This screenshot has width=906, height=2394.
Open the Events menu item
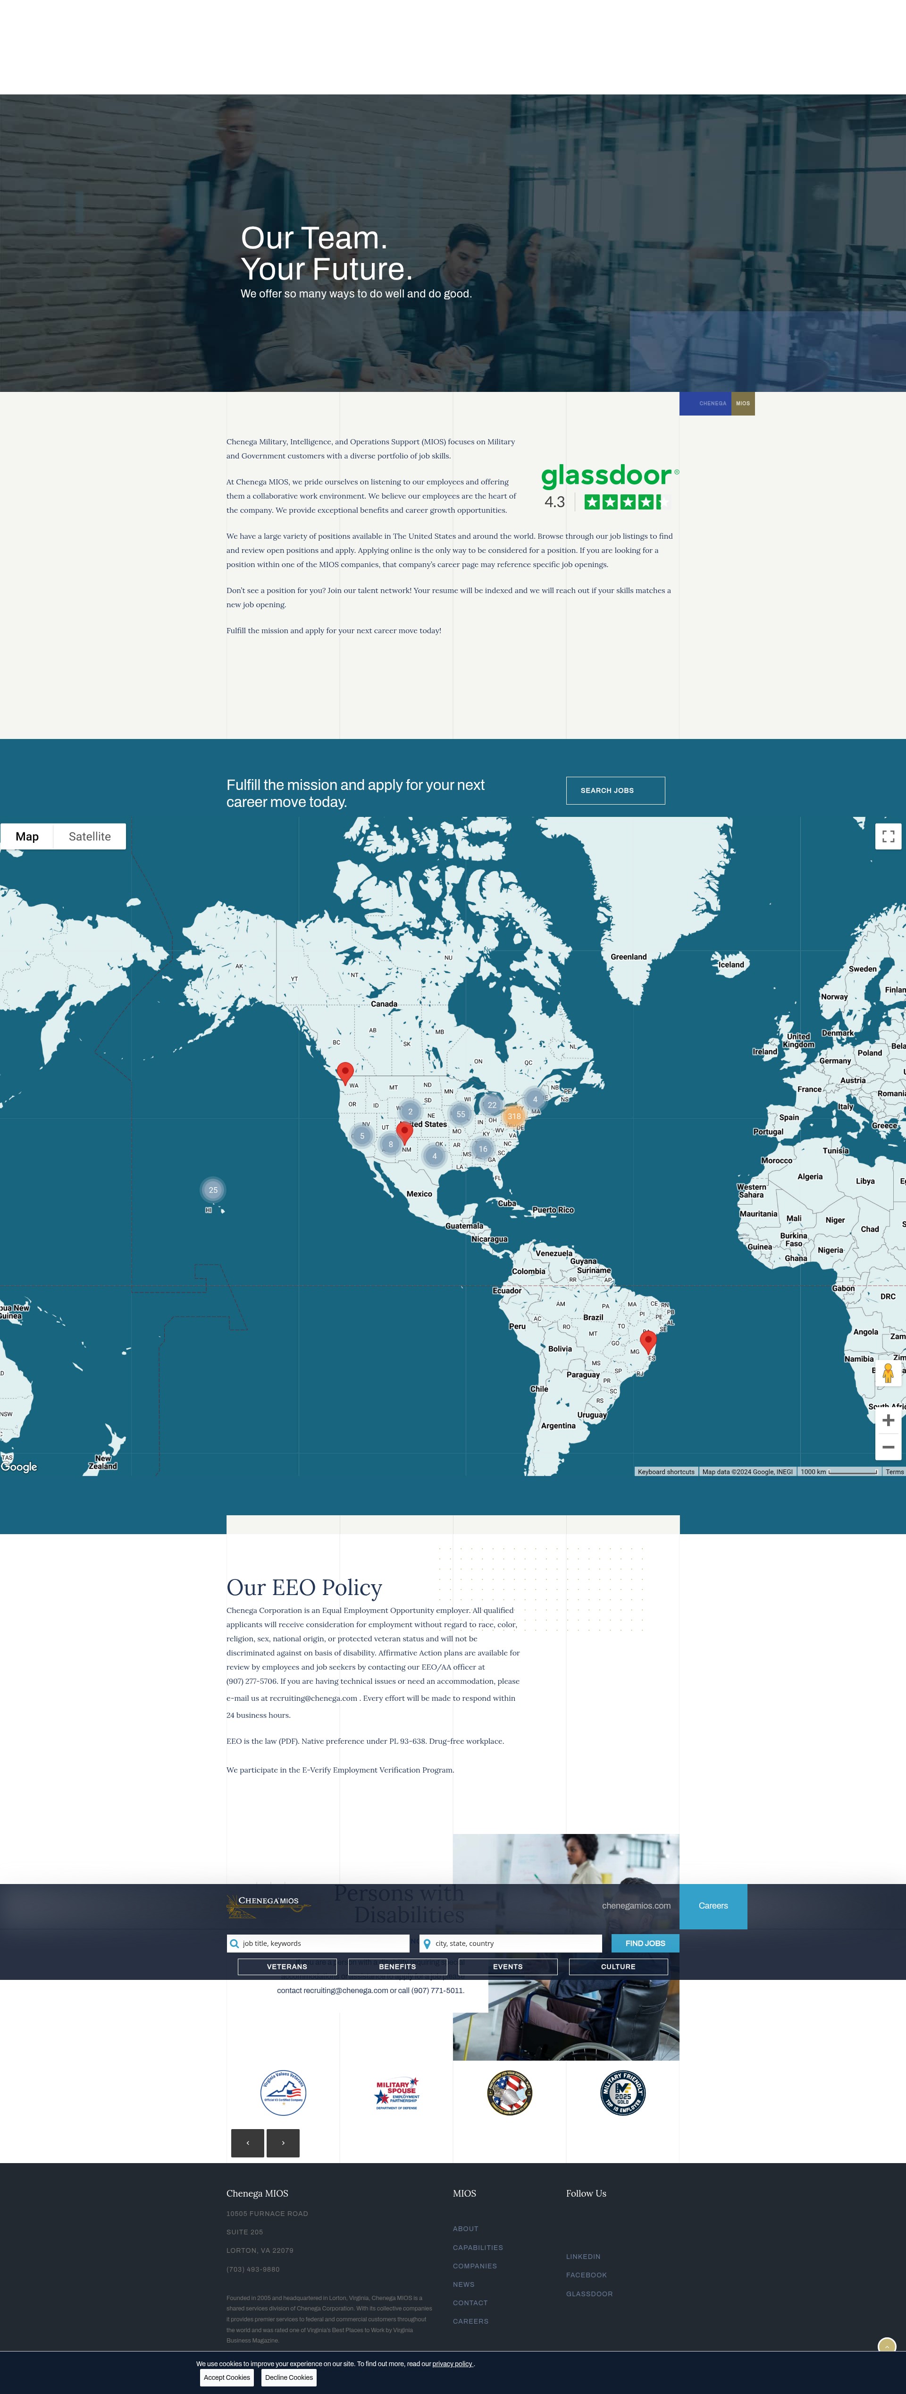pyautogui.click(x=508, y=1967)
